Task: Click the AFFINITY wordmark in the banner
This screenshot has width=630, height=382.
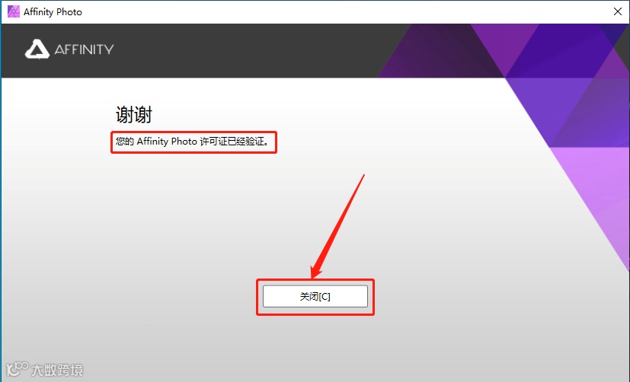Action: click(x=84, y=49)
